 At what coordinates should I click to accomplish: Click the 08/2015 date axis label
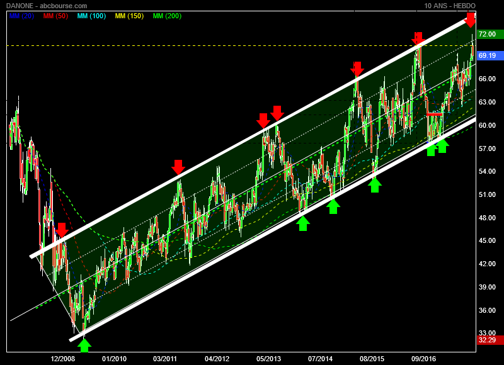(x=372, y=359)
